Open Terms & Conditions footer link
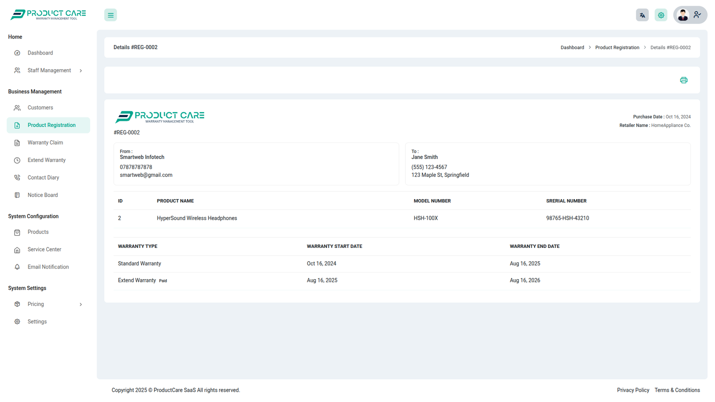 [x=677, y=390]
